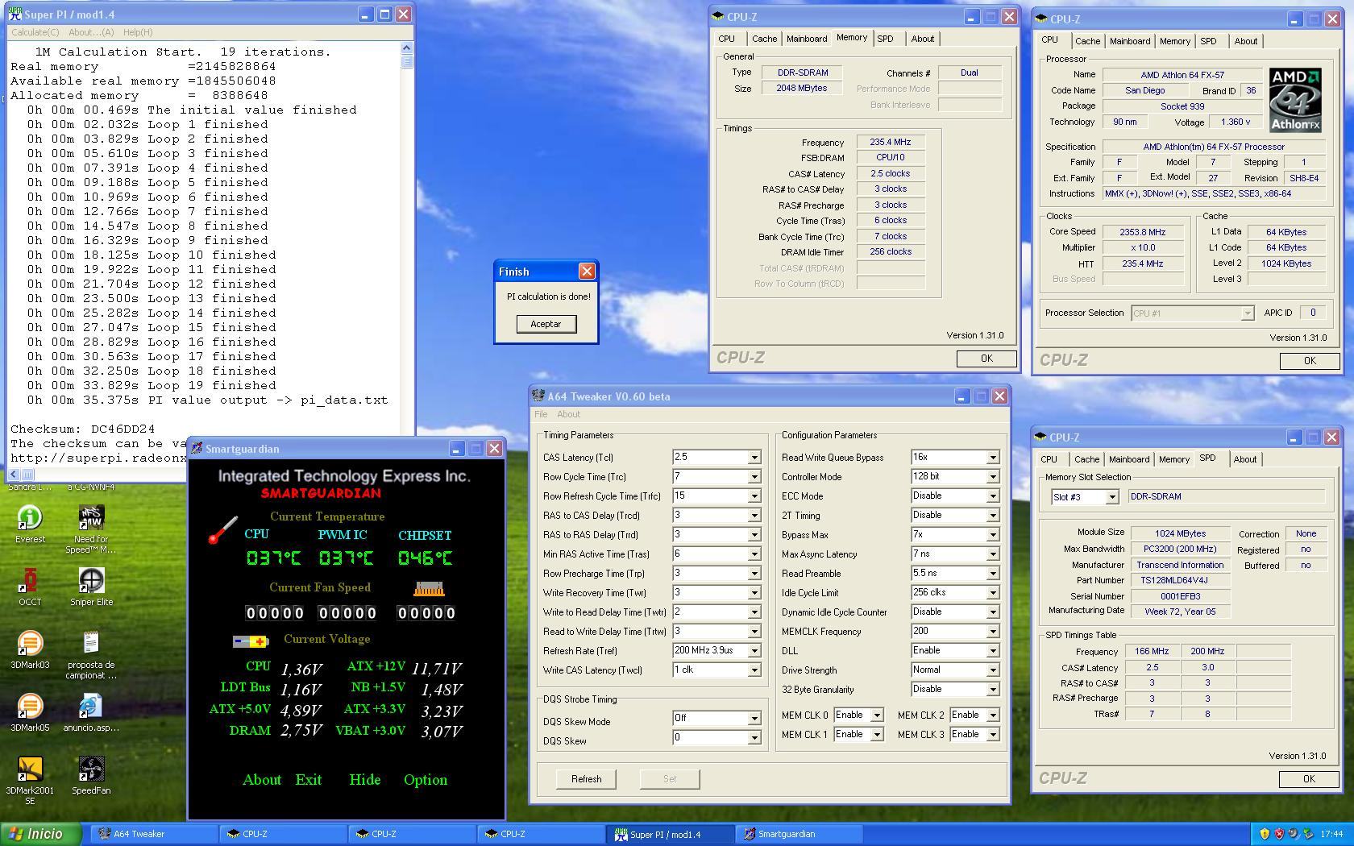1354x846 pixels.
Task: Open the ECC Mode dropdown
Action: click(993, 496)
